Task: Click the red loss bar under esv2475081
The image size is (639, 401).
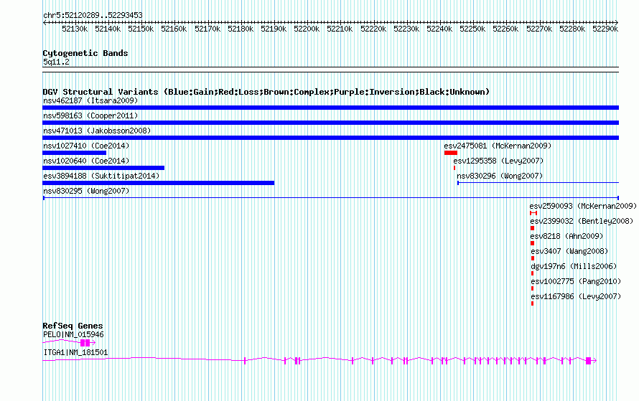Action: point(451,153)
